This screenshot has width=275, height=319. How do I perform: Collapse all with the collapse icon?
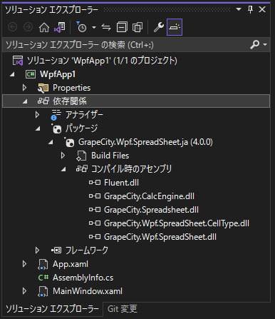[x=122, y=27]
